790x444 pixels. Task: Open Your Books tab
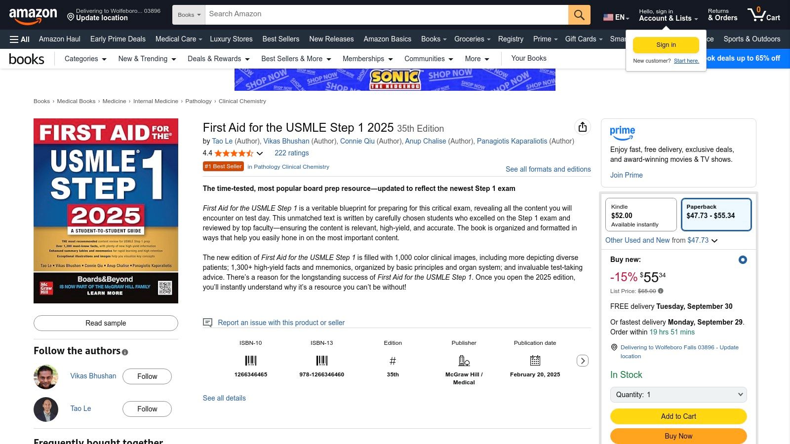529,58
